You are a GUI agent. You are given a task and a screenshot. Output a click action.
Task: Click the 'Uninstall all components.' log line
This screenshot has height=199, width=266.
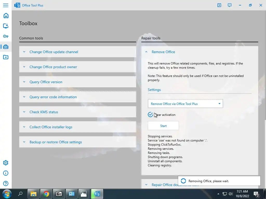165,161
